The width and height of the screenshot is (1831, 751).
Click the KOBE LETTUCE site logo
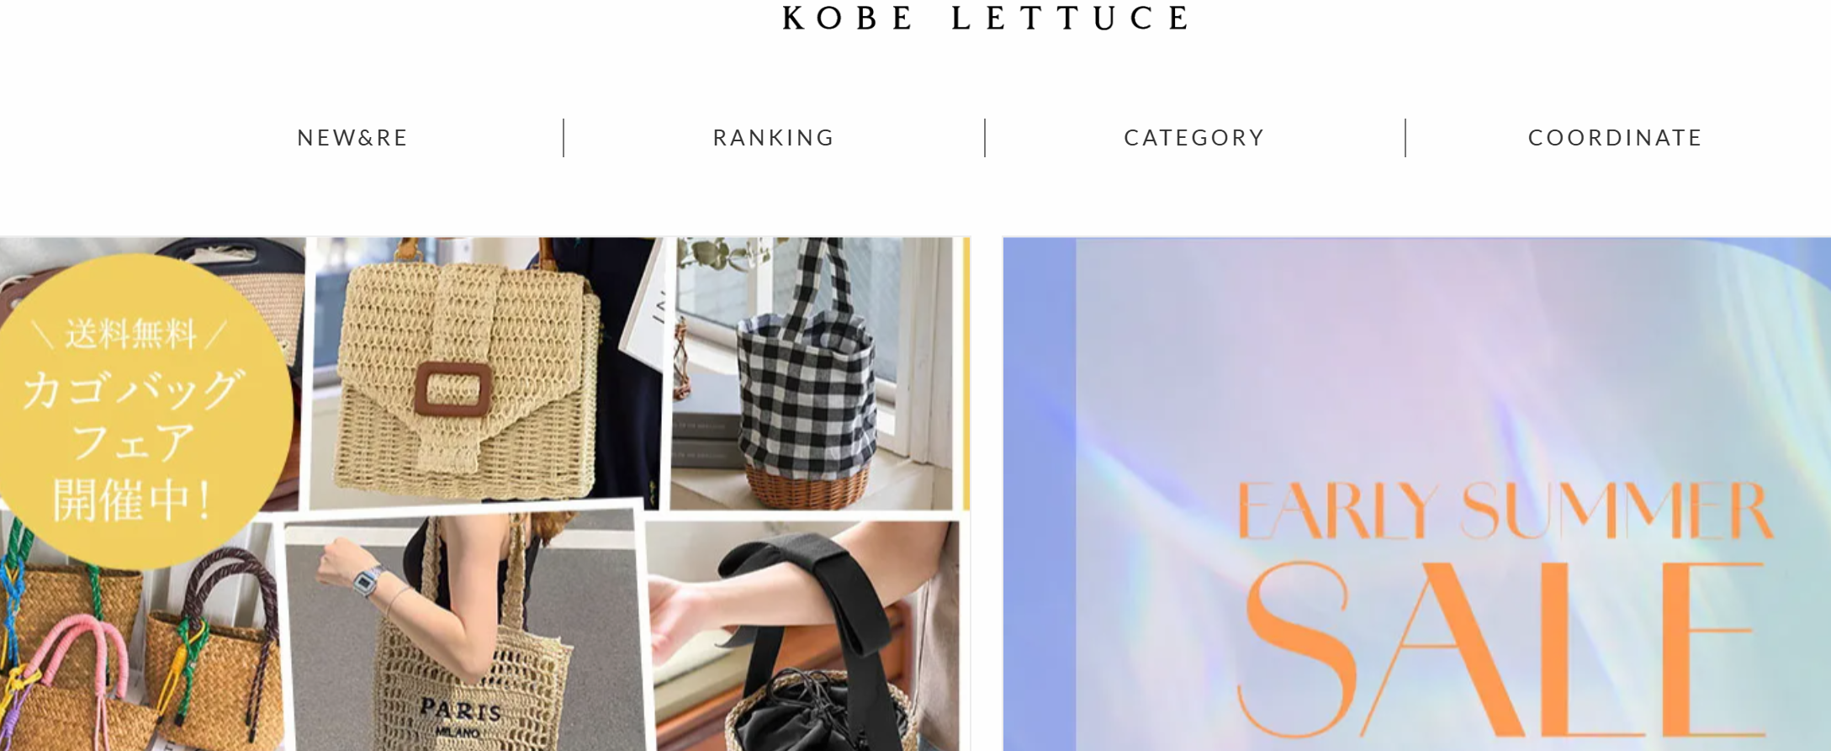click(985, 18)
